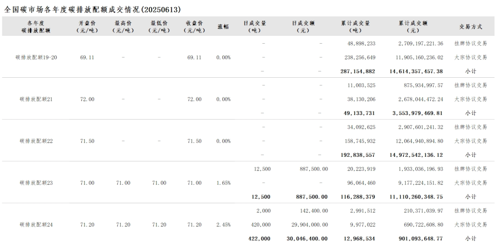
Task: Click the bold subtotal 287,154,882
Action: pyautogui.click(x=357, y=71)
